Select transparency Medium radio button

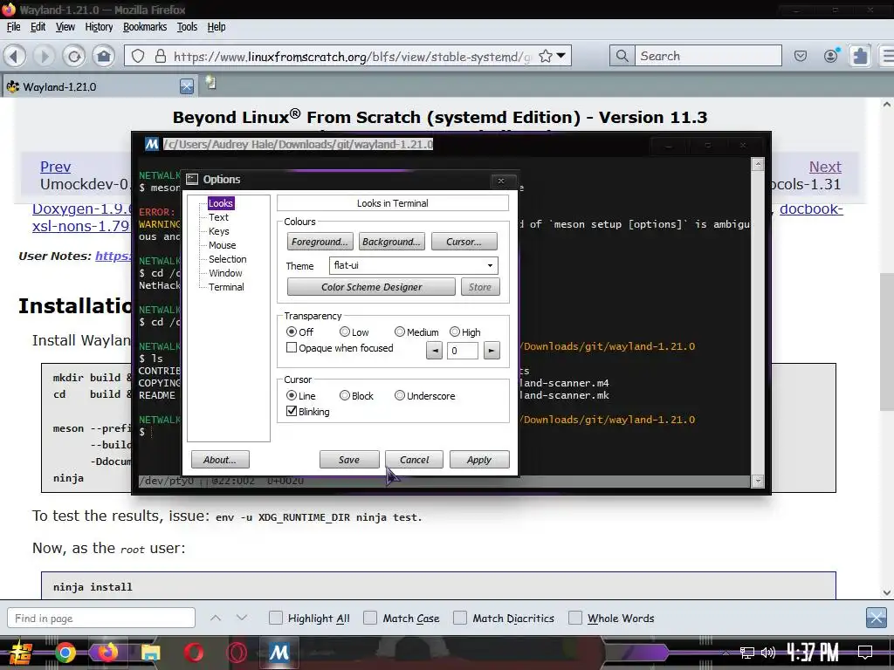click(400, 332)
